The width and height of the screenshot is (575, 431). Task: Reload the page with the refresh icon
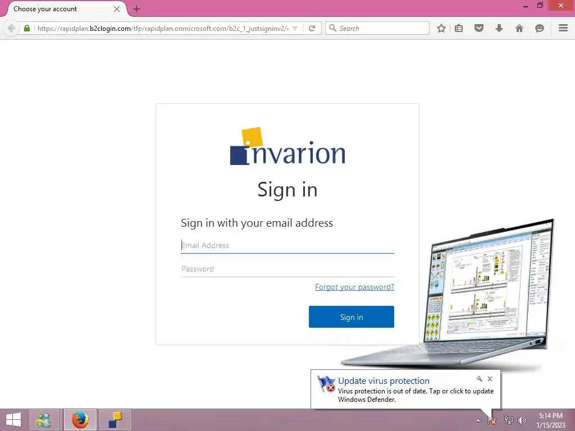pyautogui.click(x=312, y=28)
